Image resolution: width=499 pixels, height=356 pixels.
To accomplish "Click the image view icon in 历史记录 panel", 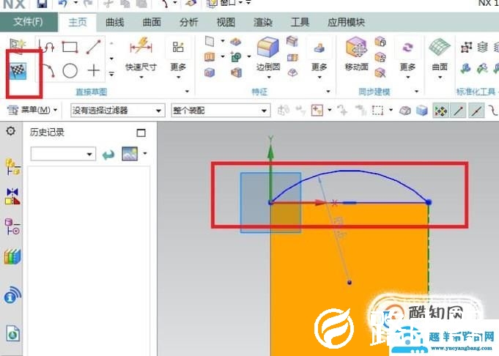I will [130, 154].
